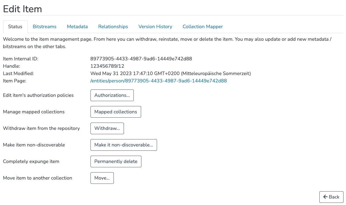Click the Permanently delete button
Screen dimensions: 346x205
[116, 161]
